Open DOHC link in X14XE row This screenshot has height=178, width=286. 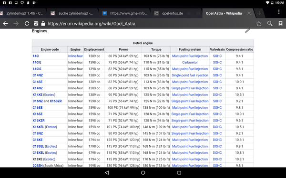217,94
